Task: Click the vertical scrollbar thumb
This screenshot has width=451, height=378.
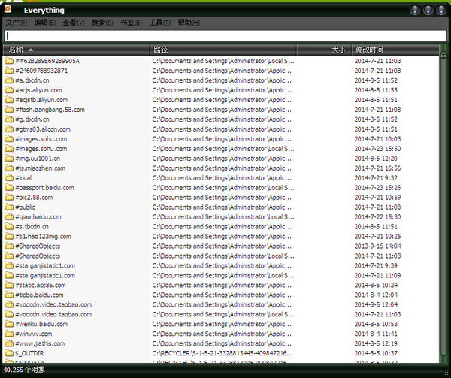Action: pos(443,55)
